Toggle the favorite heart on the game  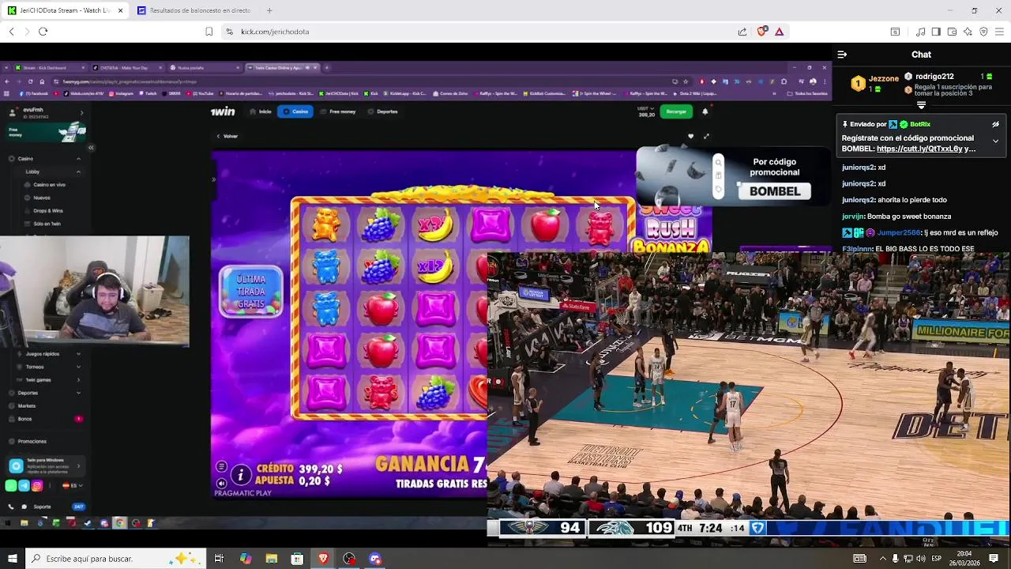coord(690,136)
